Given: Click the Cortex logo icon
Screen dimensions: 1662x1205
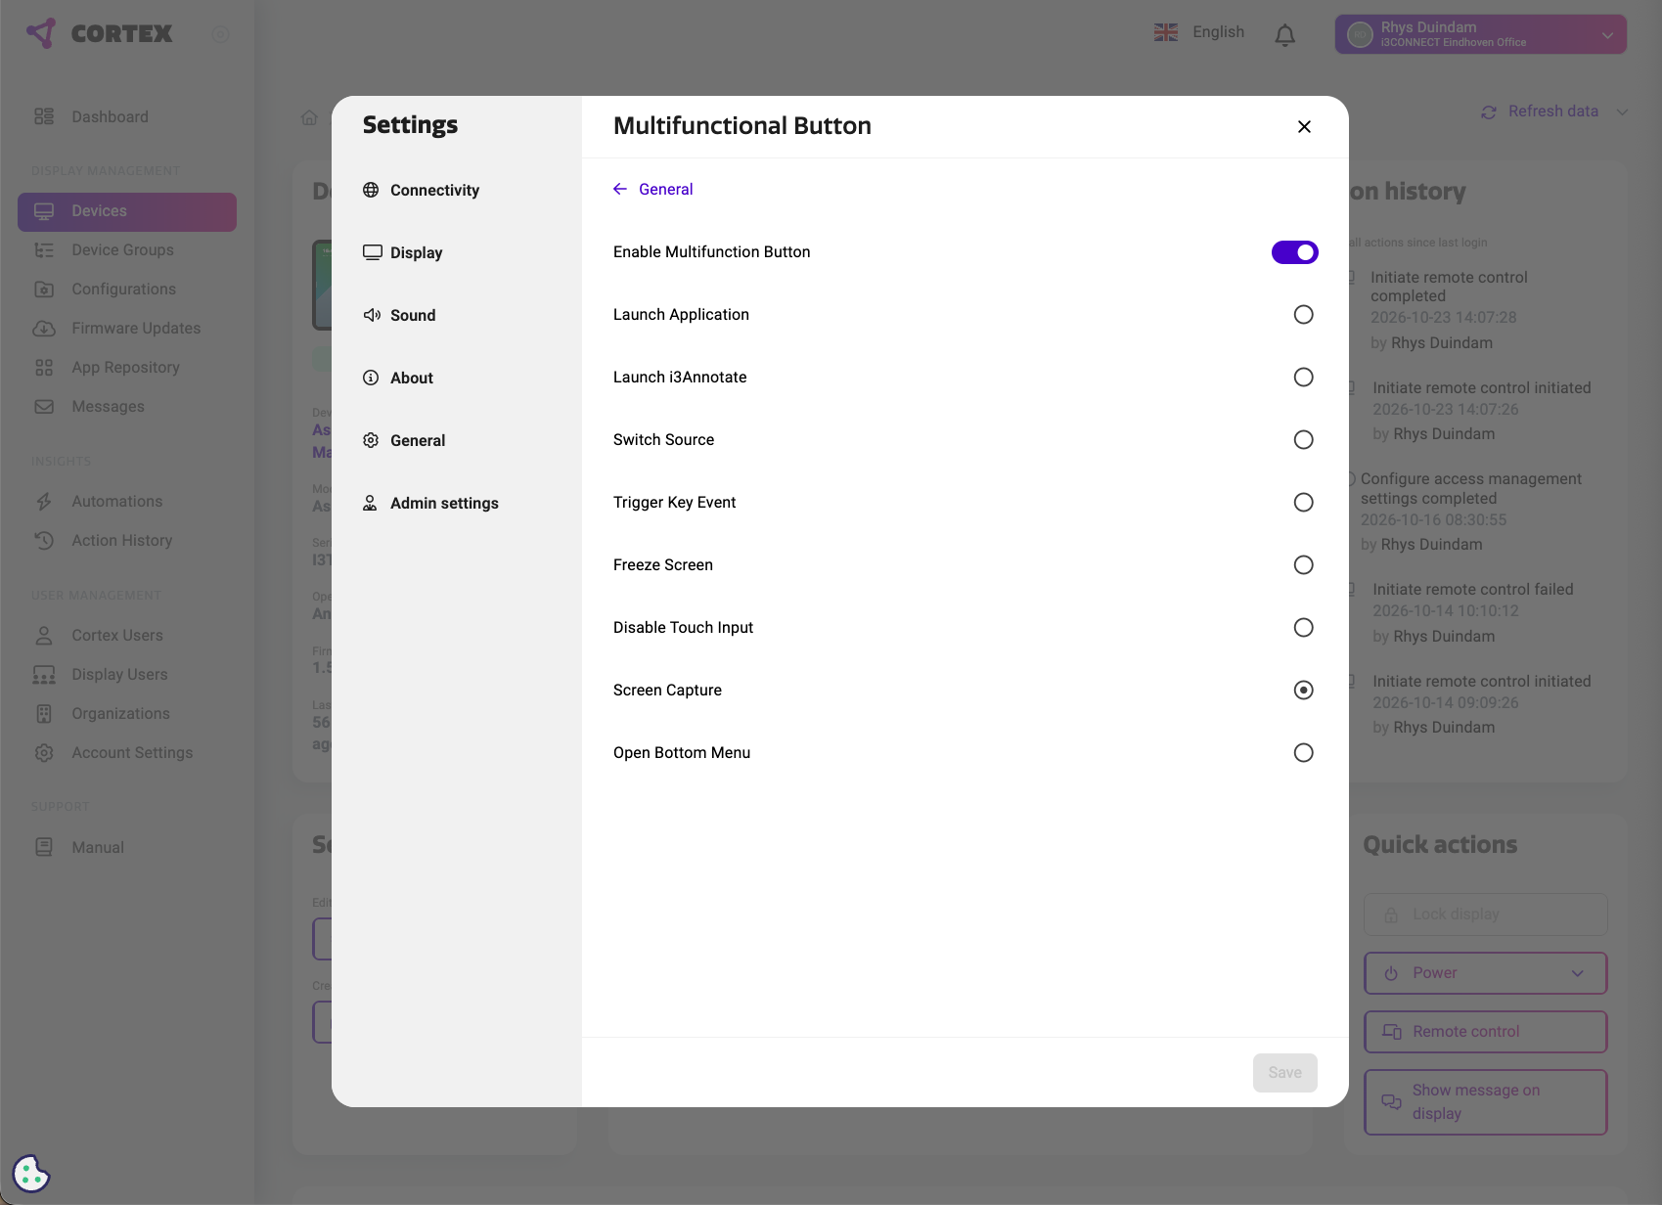Looking at the screenshot, I should click(x=41, y=33).
